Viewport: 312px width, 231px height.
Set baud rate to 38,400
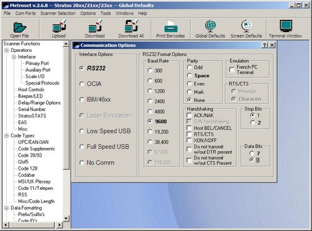(150, 142)
